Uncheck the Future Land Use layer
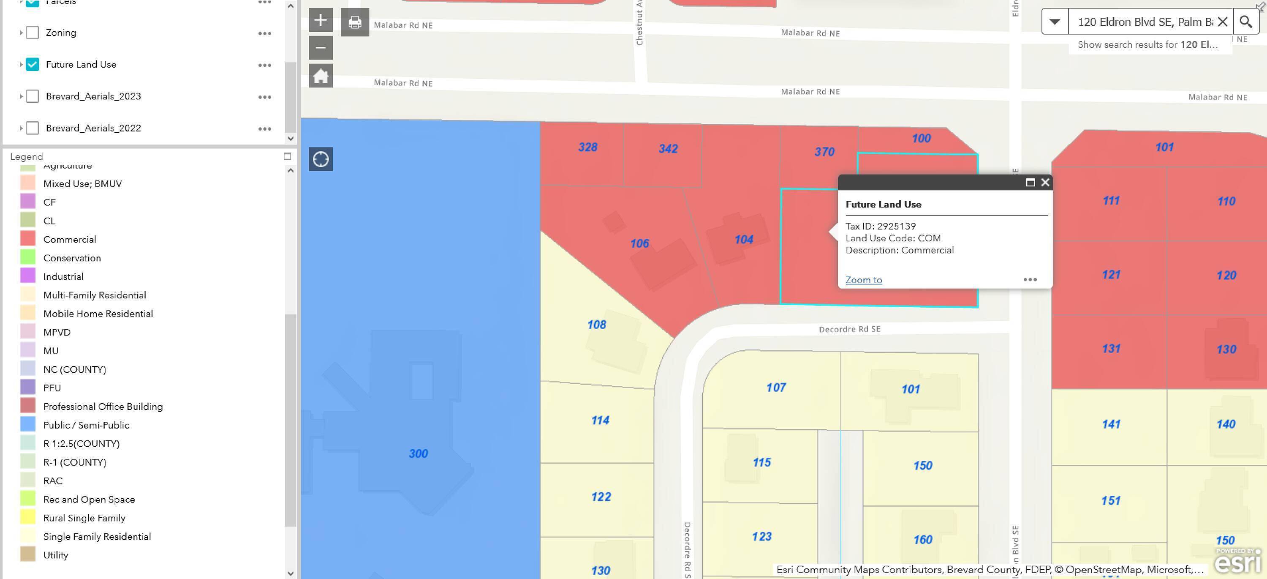 coord(33,65)
